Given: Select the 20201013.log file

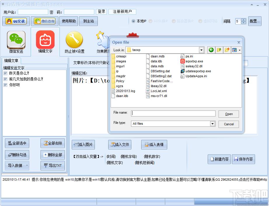Looking at the screenshot, I should [x=123, y=91].
